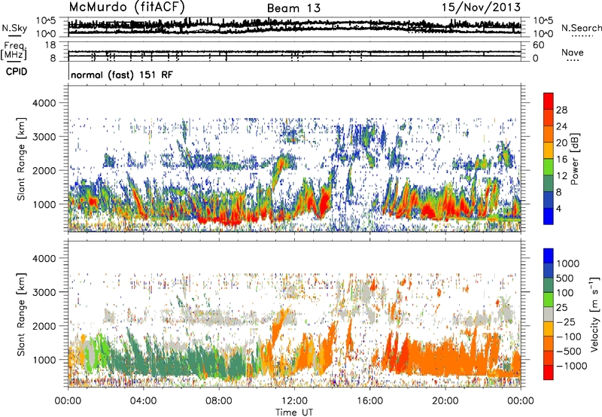This screenshot has width=602, height=417.
Task: Click the bottom red segment of Velocity colorbar
Action: [549, 373]
